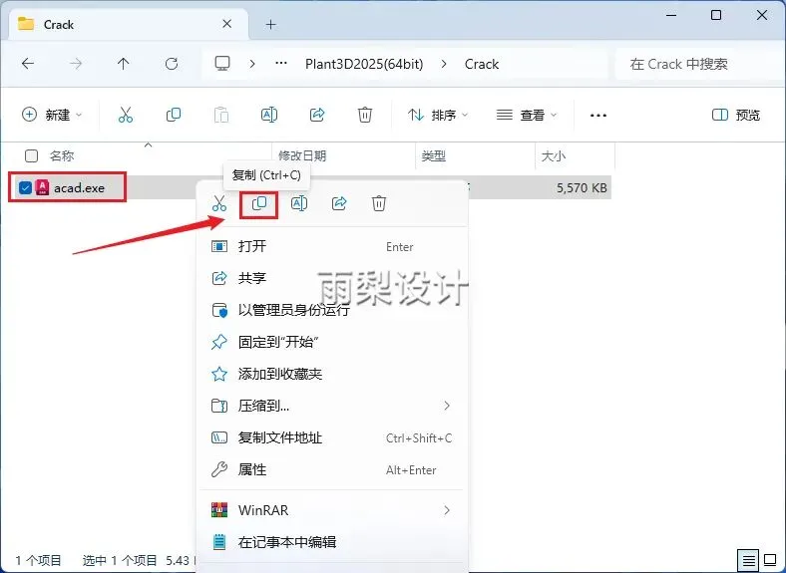Share via the context menu share icon

click(x=339, y=203)
